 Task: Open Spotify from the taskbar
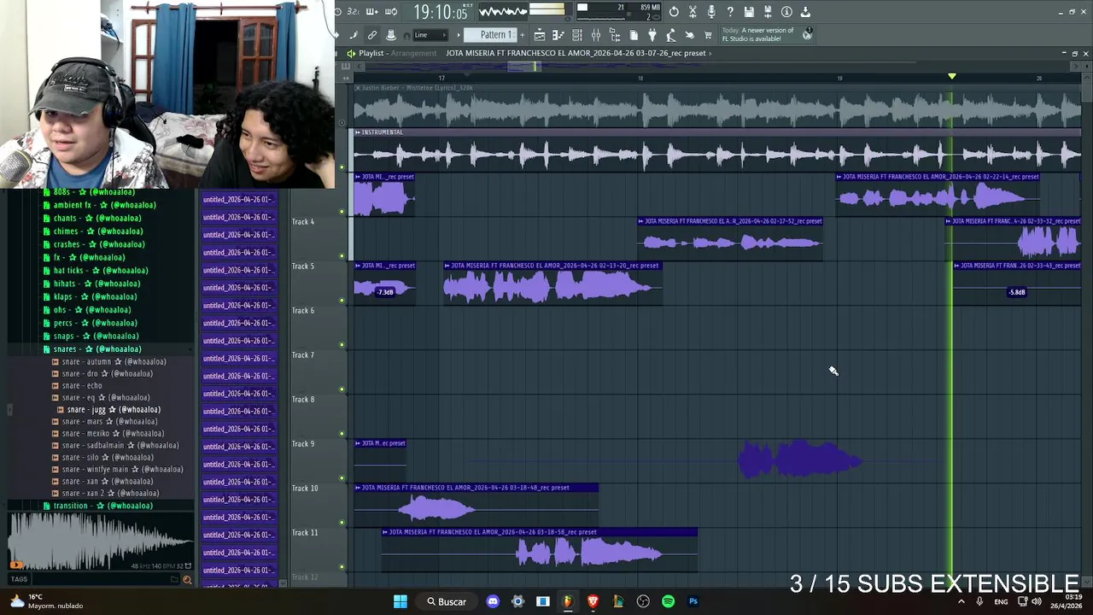pyautogui.click(x=668, y=601)
